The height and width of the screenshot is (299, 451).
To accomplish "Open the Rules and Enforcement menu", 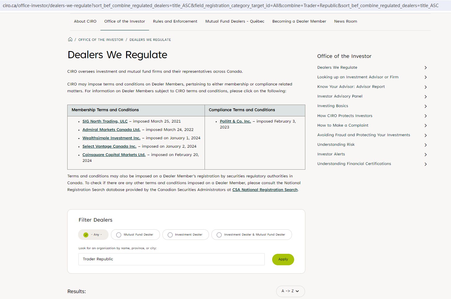I will tap(175, 21).
